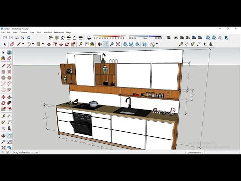This screenshot has width=241, height=181.
Task: Expand the Rectangle shape dropdown arrow
Action: pos(43,44)
